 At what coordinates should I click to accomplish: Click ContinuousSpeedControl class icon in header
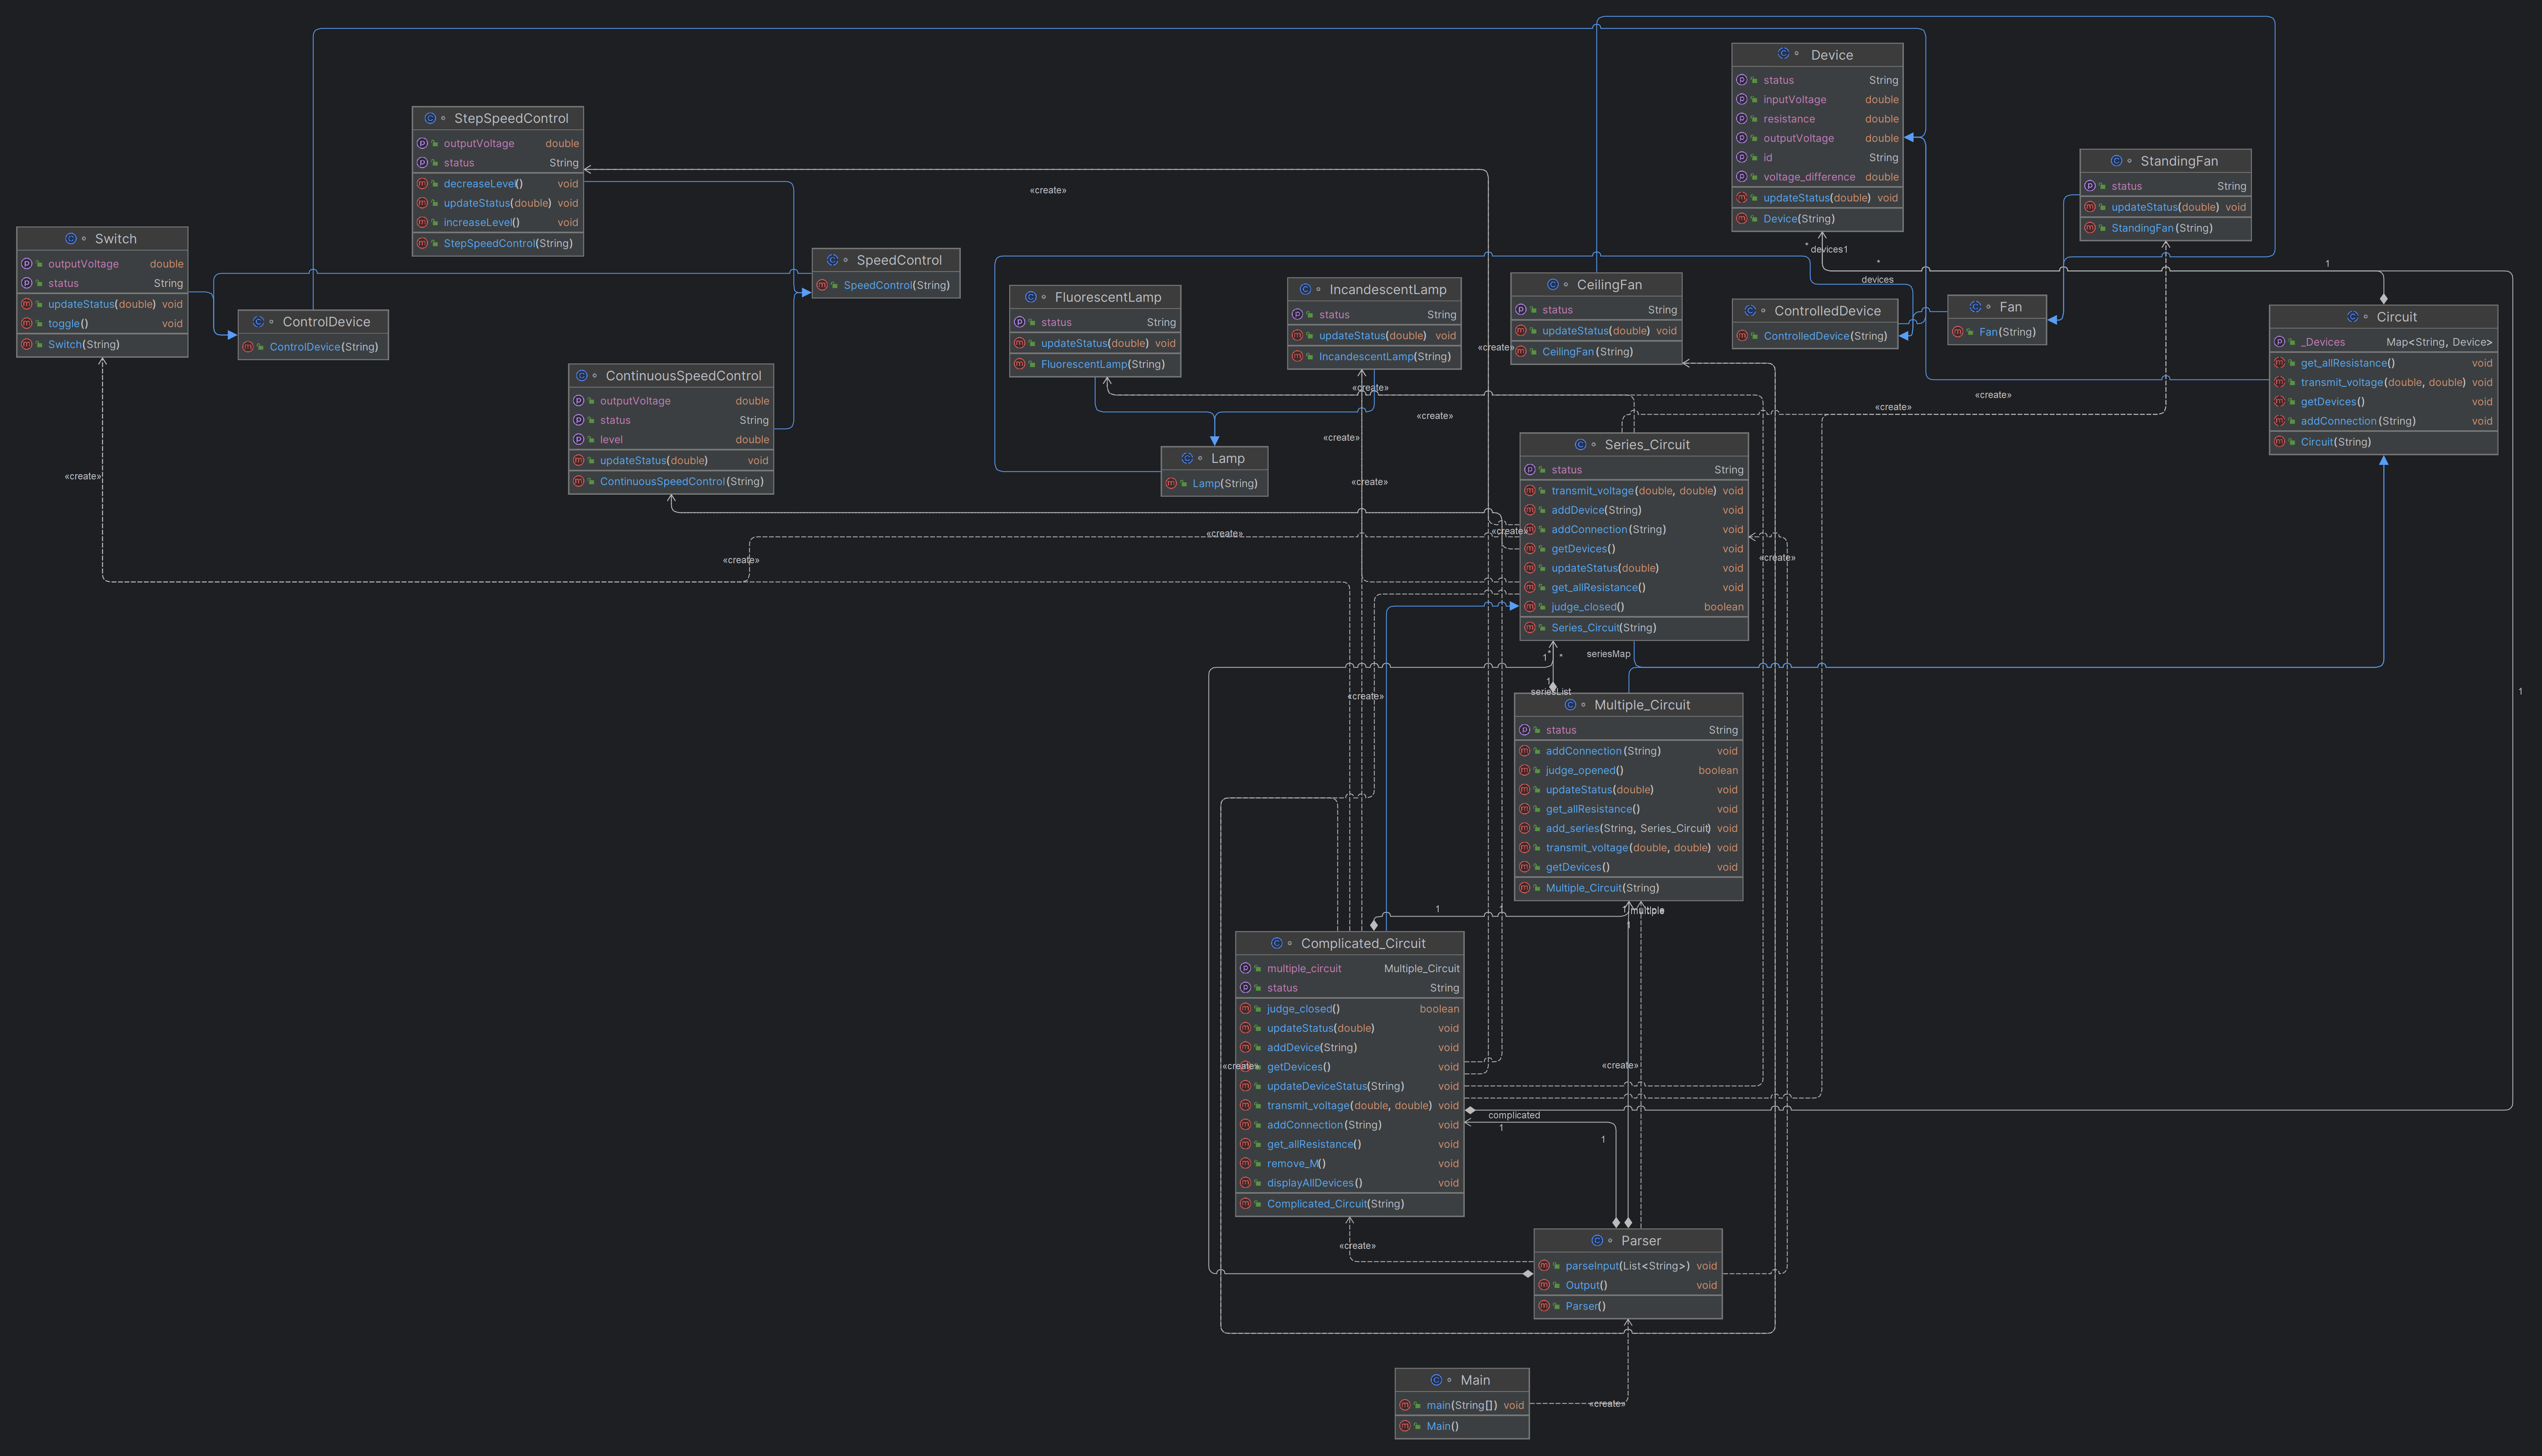[x=582, y=376]
